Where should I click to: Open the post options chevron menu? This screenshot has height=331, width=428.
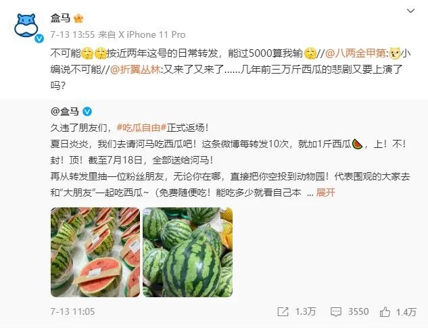pos(411,11)
